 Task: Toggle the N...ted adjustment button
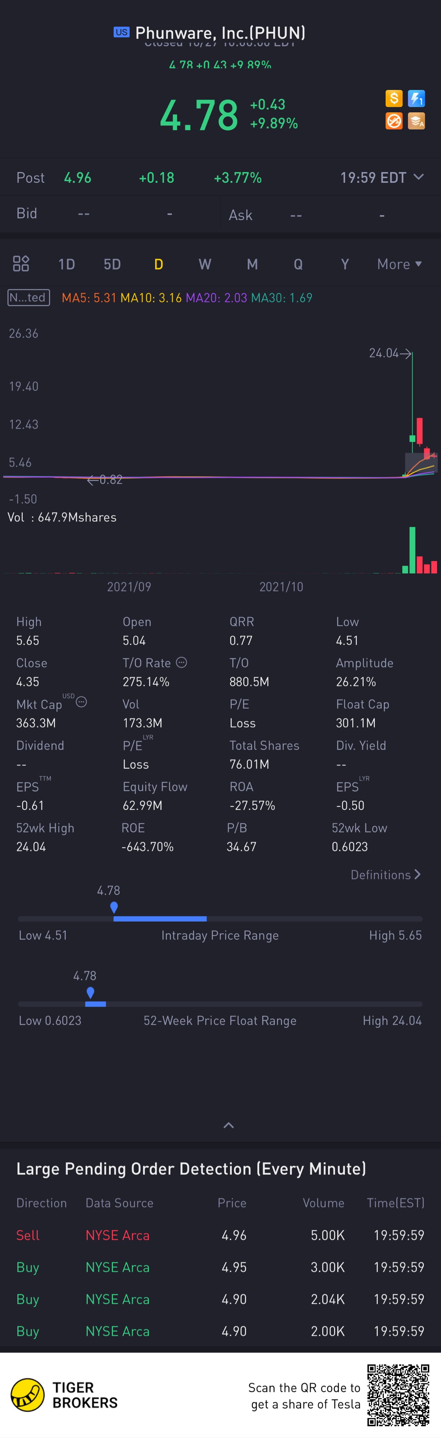(x=29, y=297)
